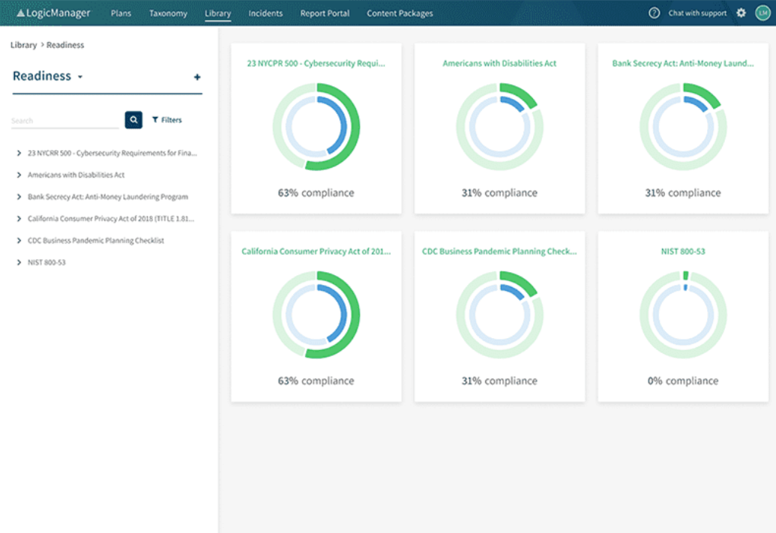Open California Consumer Privacy Act card title
The image size is (776, 533).
(x=316, y=251)
